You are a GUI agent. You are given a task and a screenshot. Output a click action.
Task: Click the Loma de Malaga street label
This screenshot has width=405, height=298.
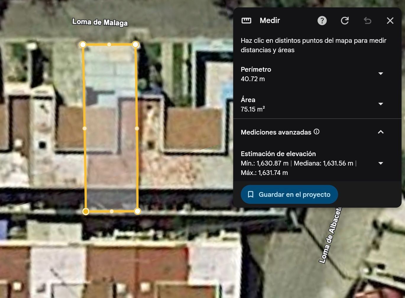click(100, 22)
